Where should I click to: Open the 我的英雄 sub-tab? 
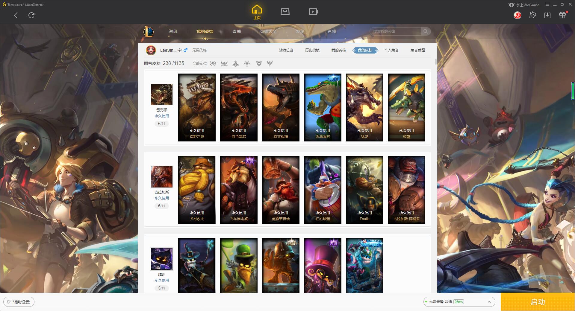(339, 50)
